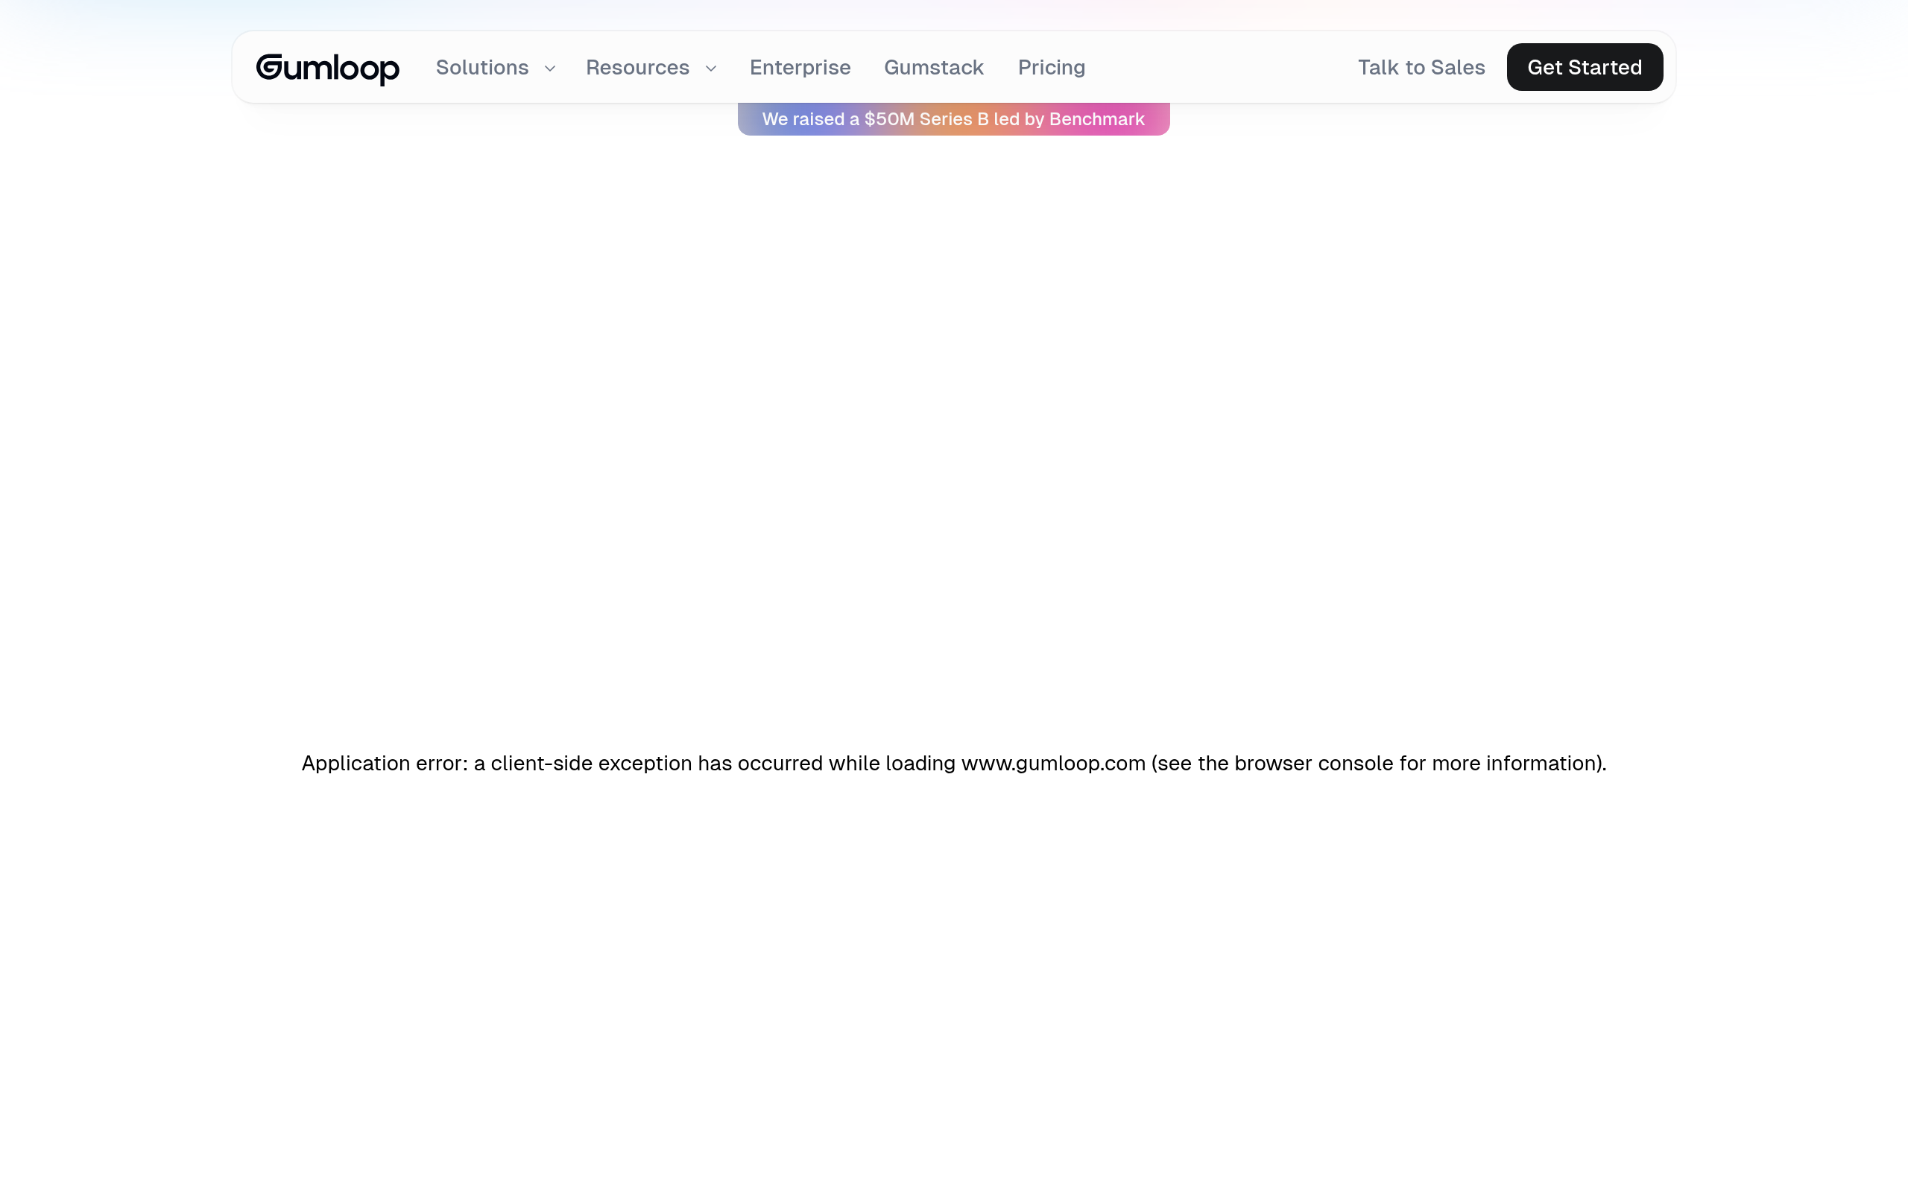Expand the Resources dropdown chevron

710,69
